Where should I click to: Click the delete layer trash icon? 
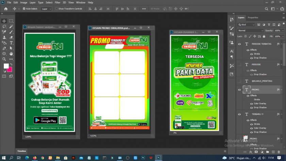tap(279, 152)
